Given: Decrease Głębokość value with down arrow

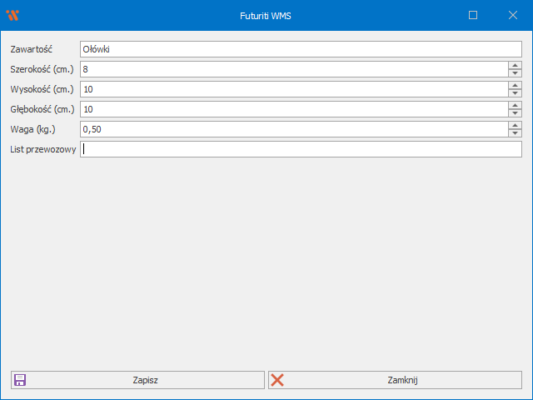Looking at the screenshot, I should [516, 113].
